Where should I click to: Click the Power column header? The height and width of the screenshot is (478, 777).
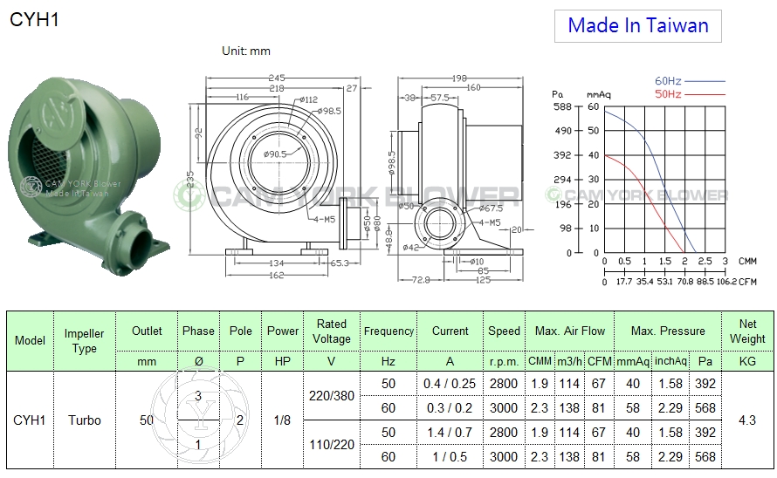(x=283, y=331)
